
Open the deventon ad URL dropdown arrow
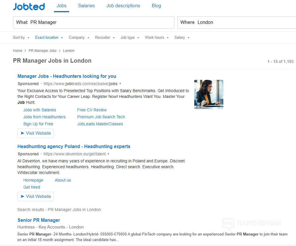pos(108,154)
